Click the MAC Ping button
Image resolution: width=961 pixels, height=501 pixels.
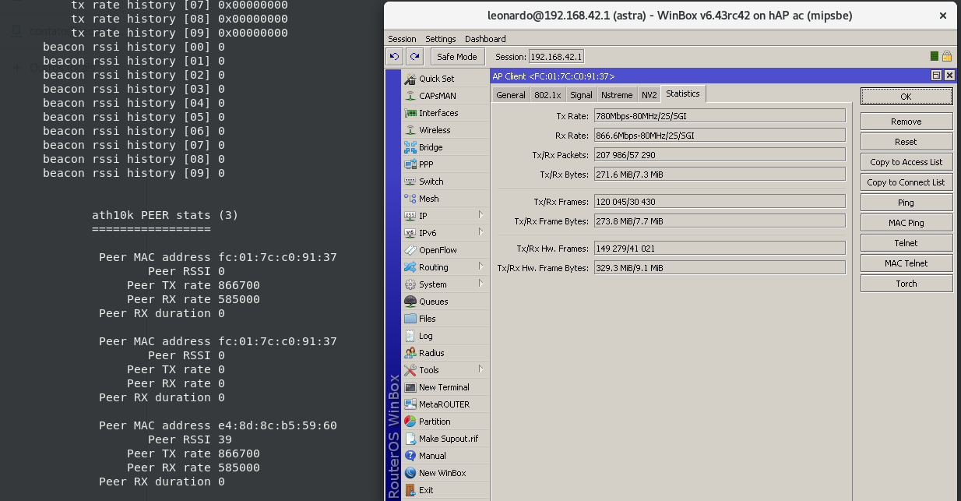(906, 223)
